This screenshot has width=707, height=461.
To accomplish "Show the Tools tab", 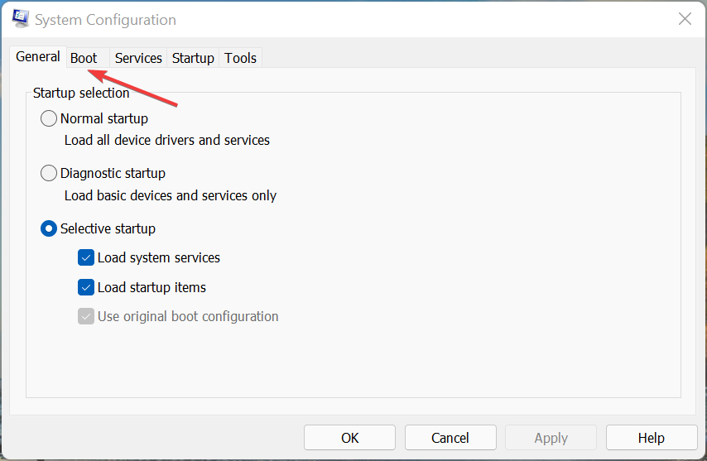I will tap(241, 58).
